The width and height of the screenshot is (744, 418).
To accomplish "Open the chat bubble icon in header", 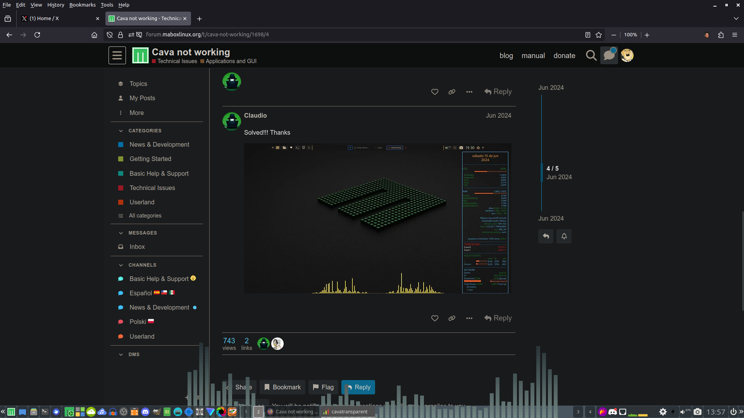I will (x=609, y=56).
